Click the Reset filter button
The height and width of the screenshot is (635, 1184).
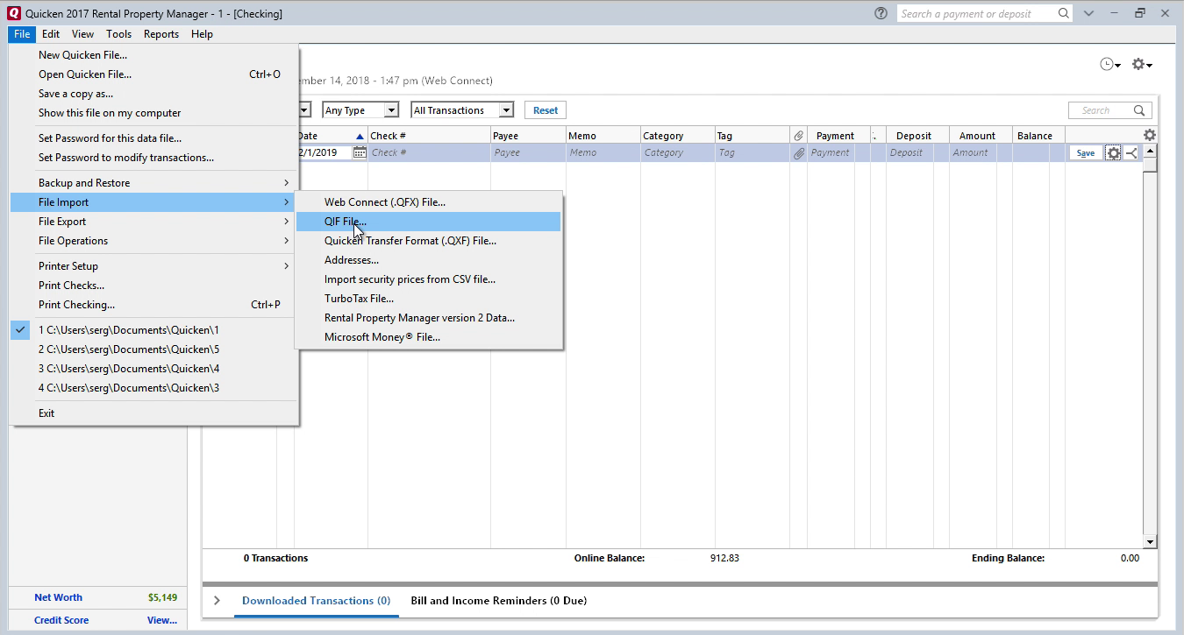546,110
